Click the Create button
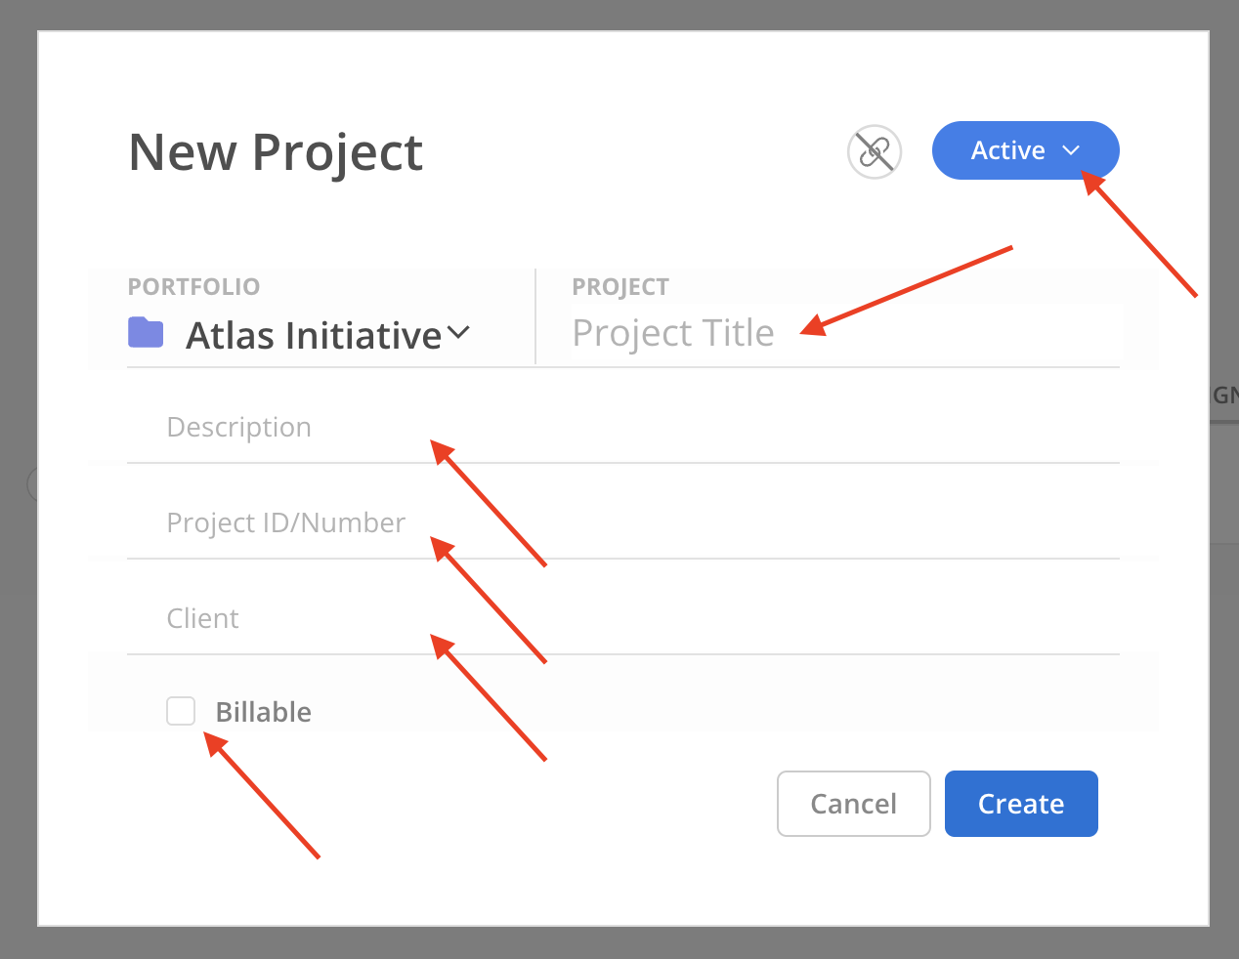The image size is (1239, 959). click(1020, 804)
